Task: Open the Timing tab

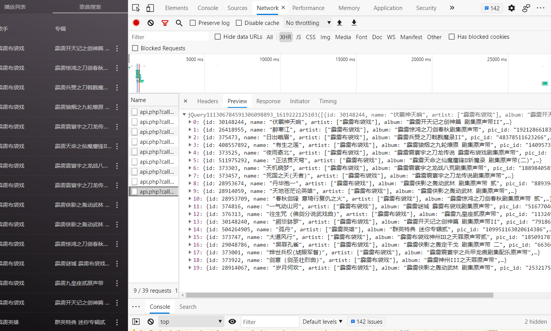Action: (x=328, y=101)
